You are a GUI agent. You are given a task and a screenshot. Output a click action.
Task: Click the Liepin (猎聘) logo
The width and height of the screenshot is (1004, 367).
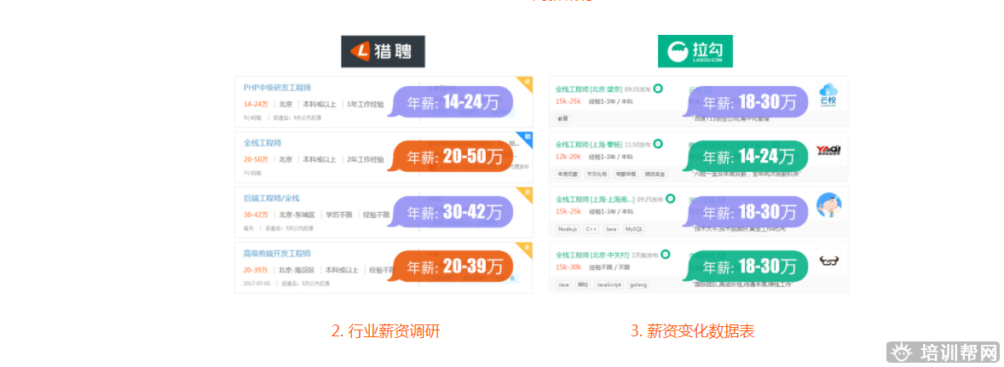(x=383, y=52)
